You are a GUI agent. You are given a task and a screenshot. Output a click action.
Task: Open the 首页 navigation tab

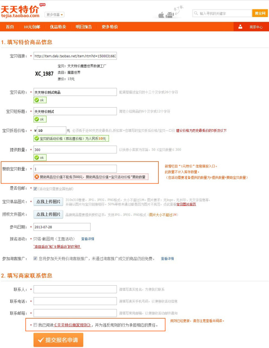10,27
